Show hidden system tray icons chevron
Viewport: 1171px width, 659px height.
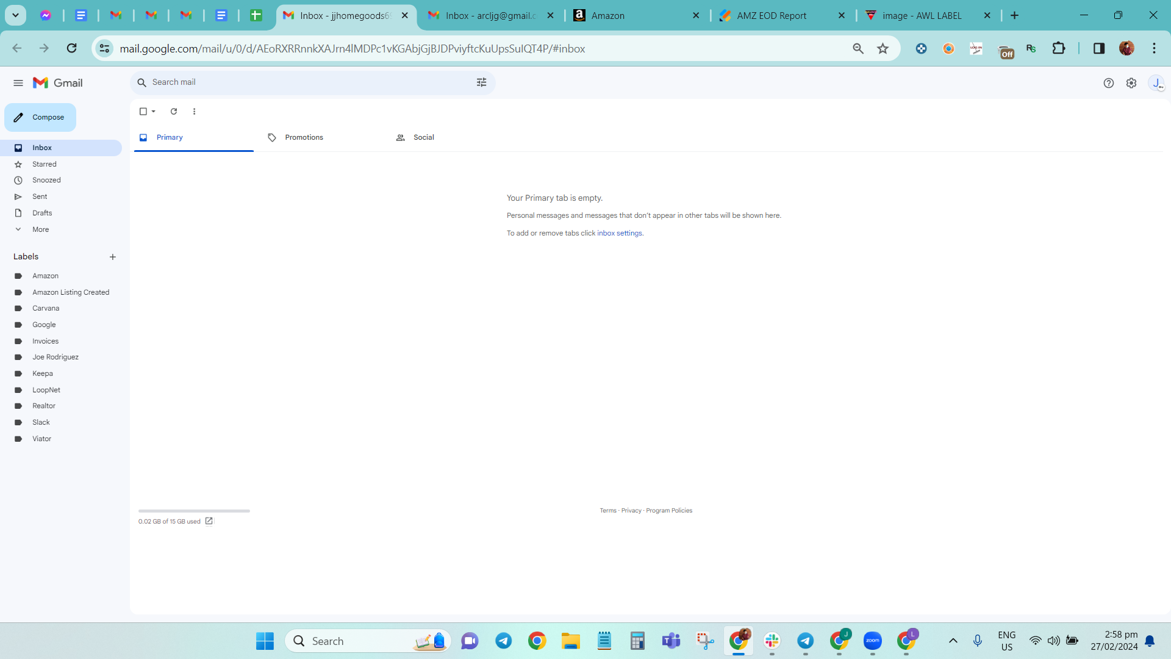(x=953, y=641)
